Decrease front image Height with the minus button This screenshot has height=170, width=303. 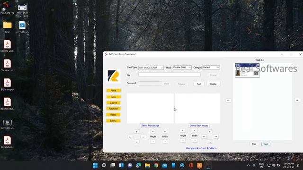tap(153, 142)
